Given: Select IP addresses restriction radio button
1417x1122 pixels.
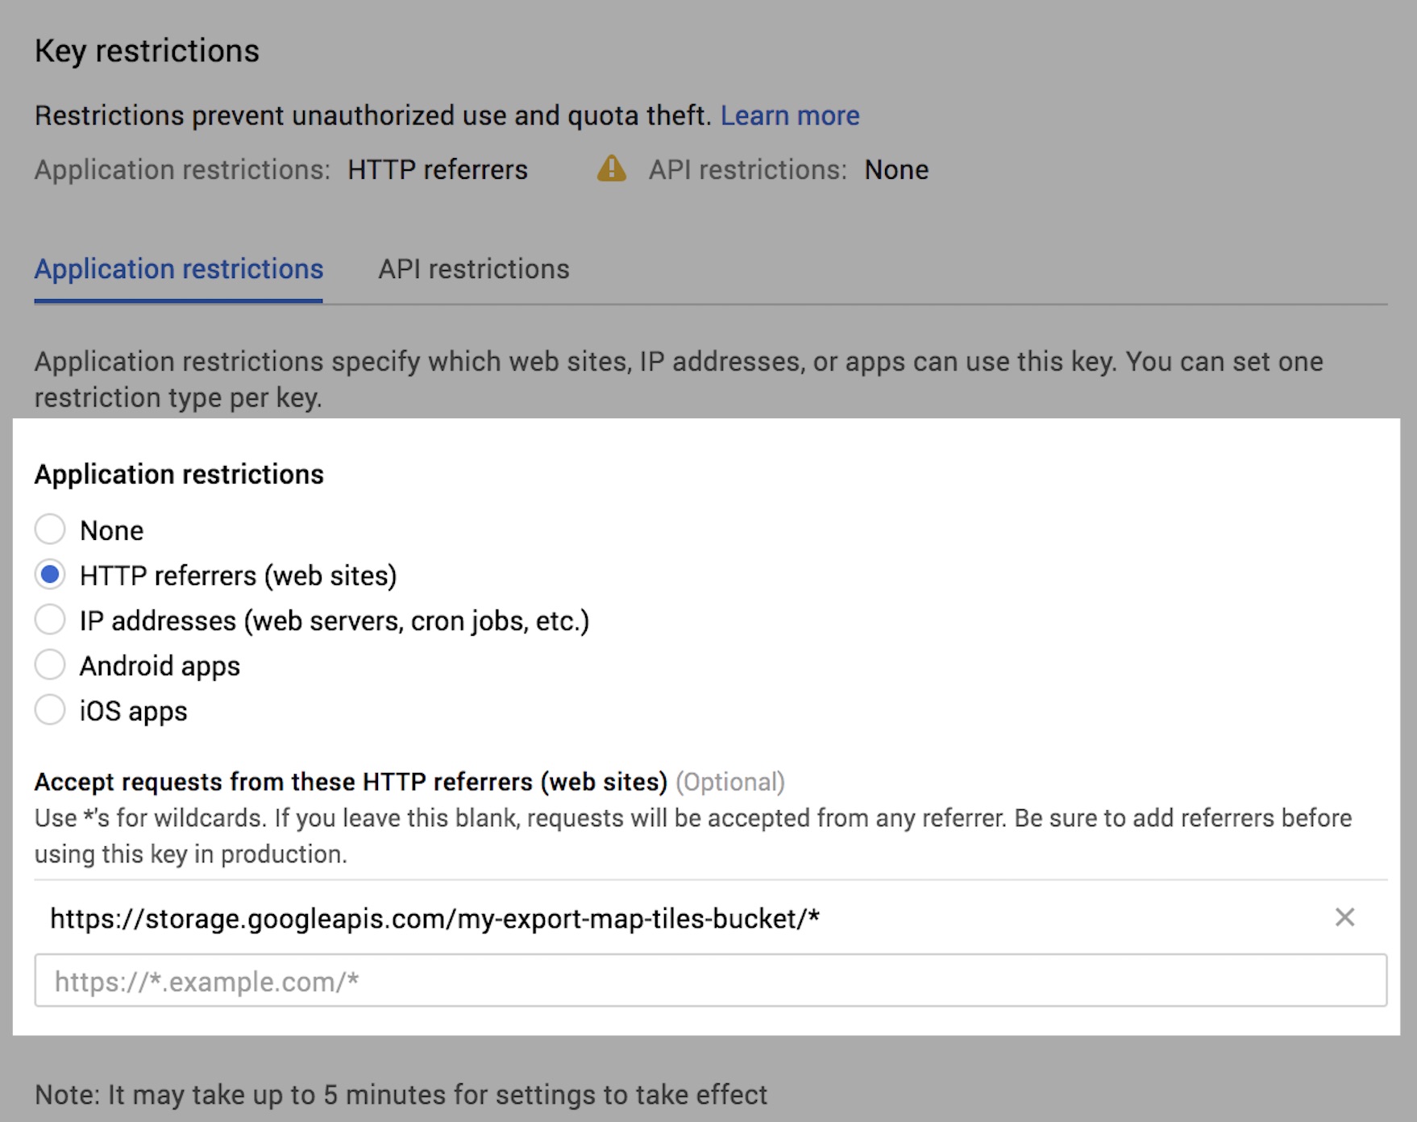Looking at the screenshot, I should pos(50,620).
